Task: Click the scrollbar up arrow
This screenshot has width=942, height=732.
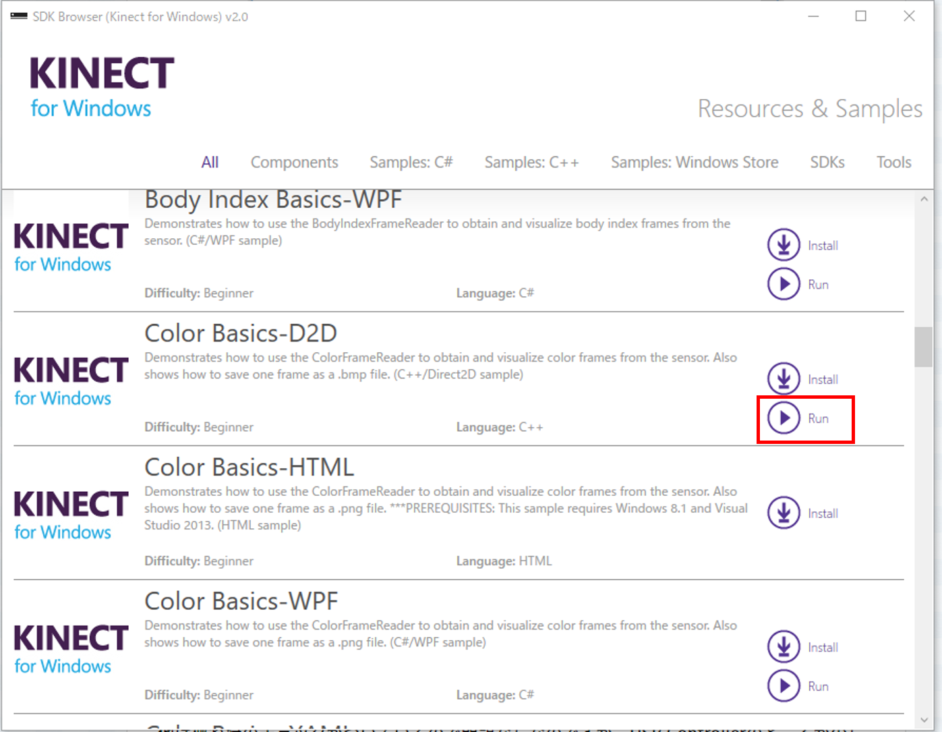Action: click(923, 200)
